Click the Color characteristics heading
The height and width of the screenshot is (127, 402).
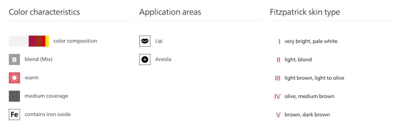click(44, 12)
